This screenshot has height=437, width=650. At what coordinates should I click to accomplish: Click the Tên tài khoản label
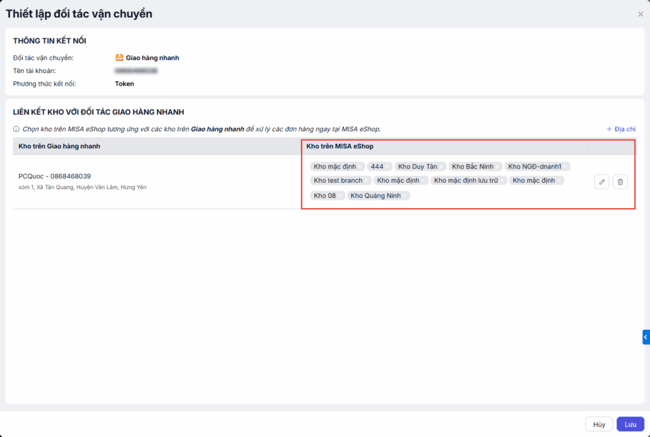tap(34, 71)
